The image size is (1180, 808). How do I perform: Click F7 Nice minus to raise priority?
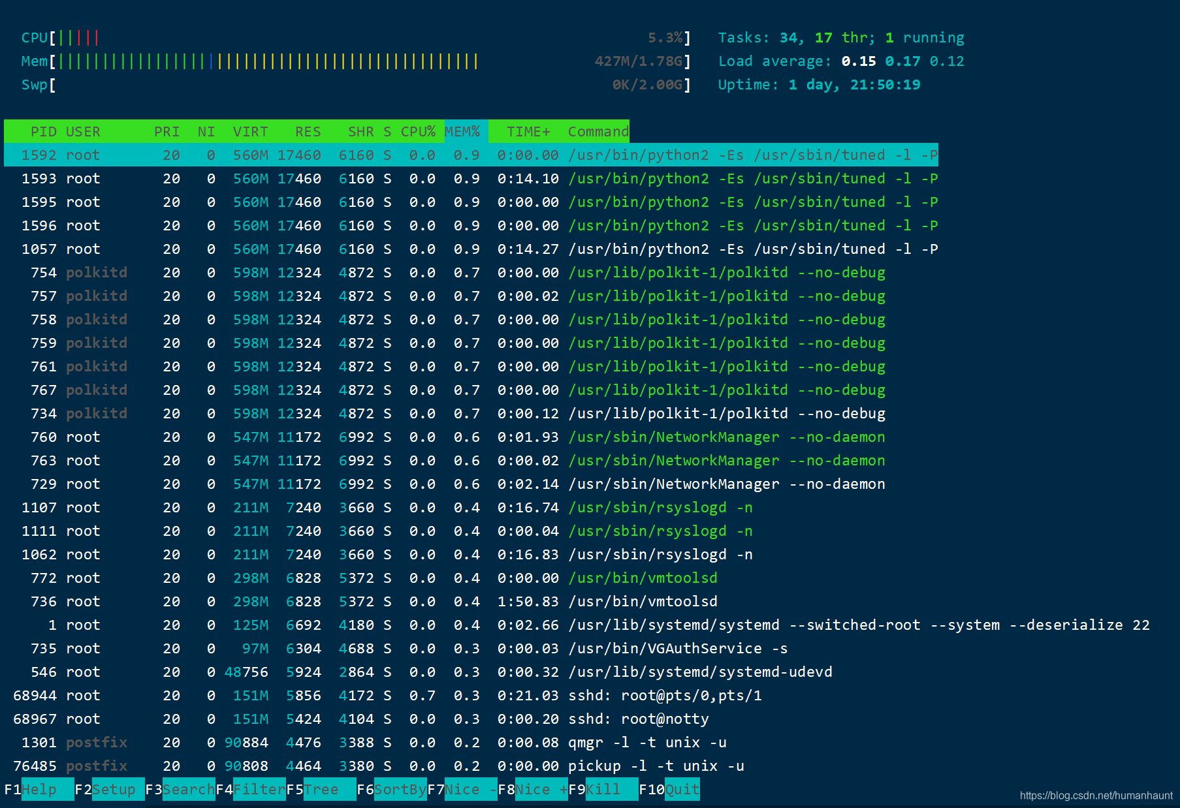(x=462, y=790)
